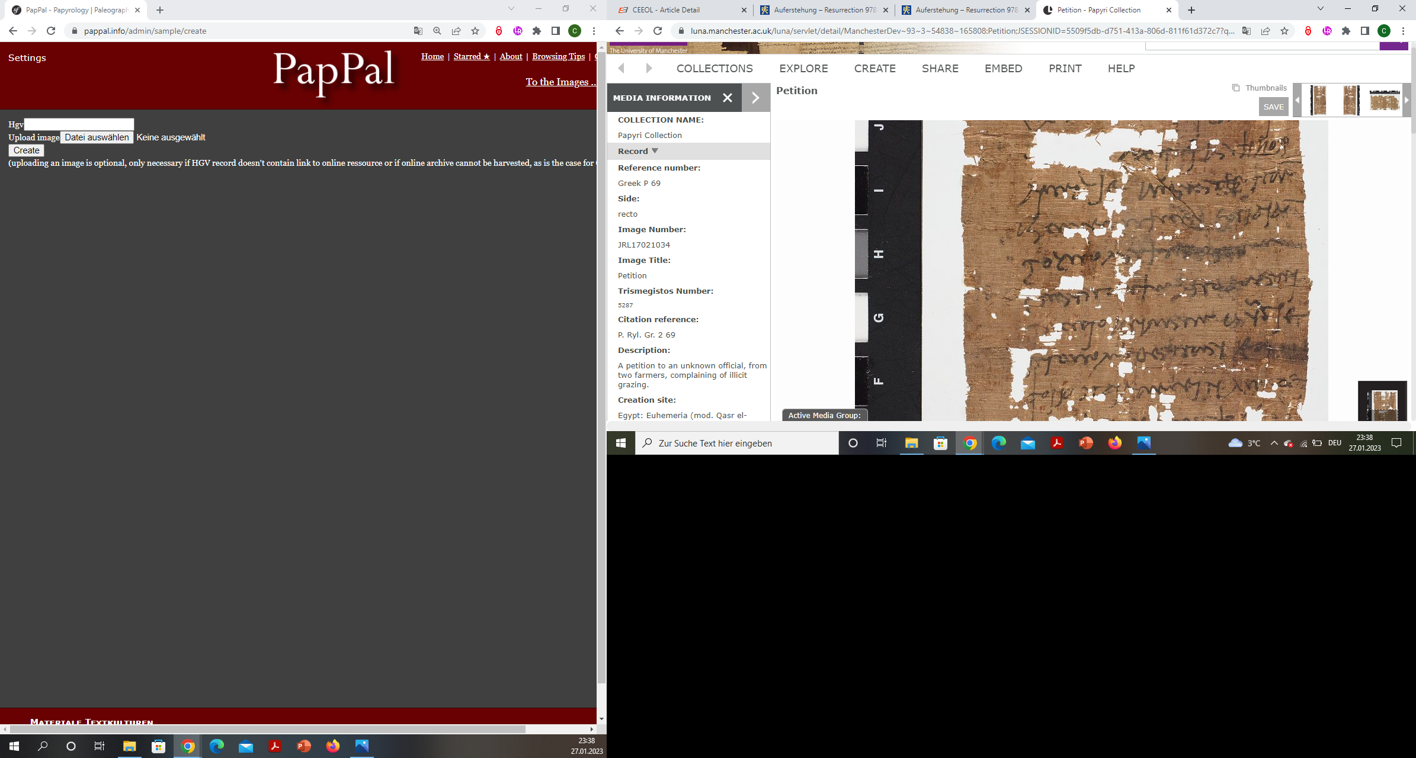Follow the 'To the Images' link
The height and width of the screenshot is (758, 1416).
(560, 82)
